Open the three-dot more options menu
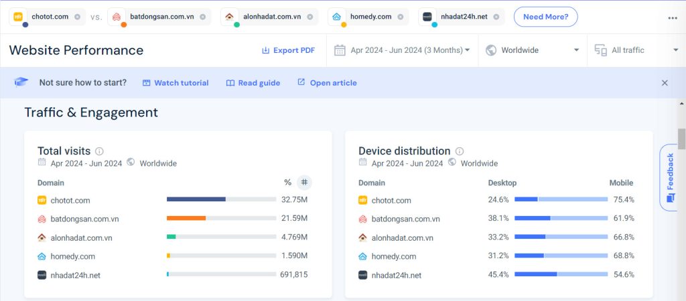Screen dimensions: 686x301 click(x=673, y=18)
